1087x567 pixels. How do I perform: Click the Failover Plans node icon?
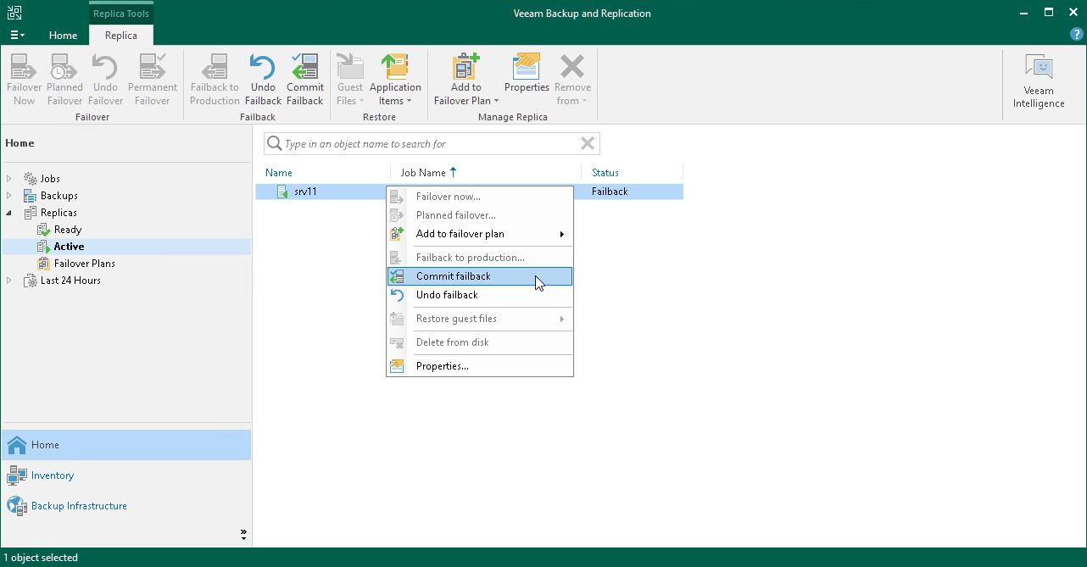tap(44, 264)
